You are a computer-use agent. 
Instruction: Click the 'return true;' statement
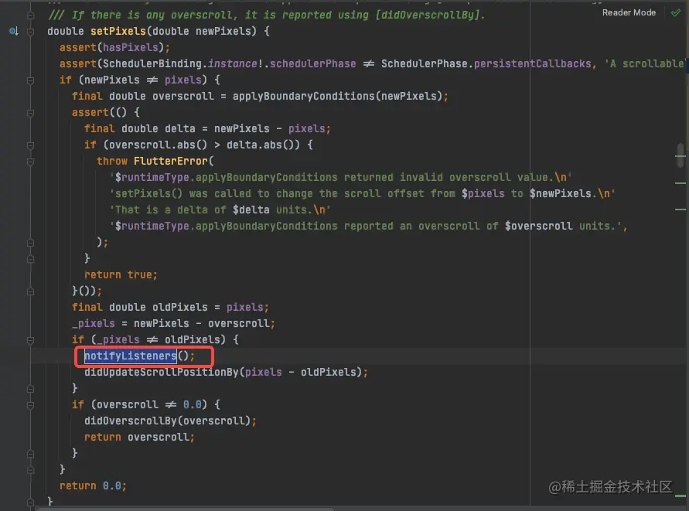[121, 274]
